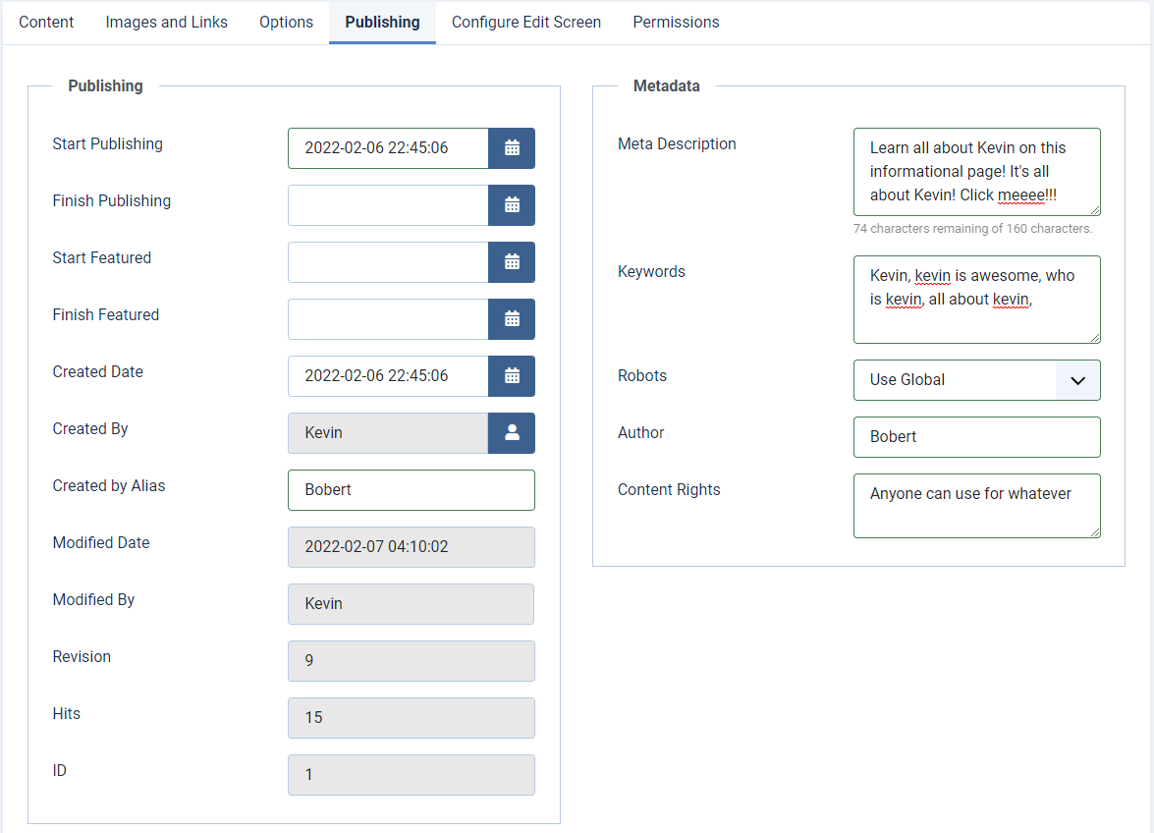Click the Author field containing Bobert
This screenshot has width=1154, height=833.
click(976, 437)
